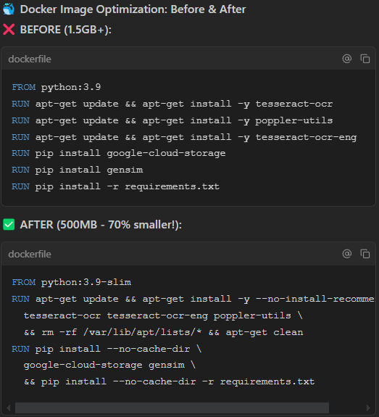Click the text "AFTER (500MB - 70% smaller!):"
Screen dimensions: 379x417
[x=101, y=225]
